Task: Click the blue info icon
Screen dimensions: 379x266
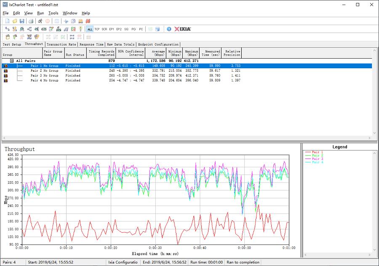Action: (169, 29)
